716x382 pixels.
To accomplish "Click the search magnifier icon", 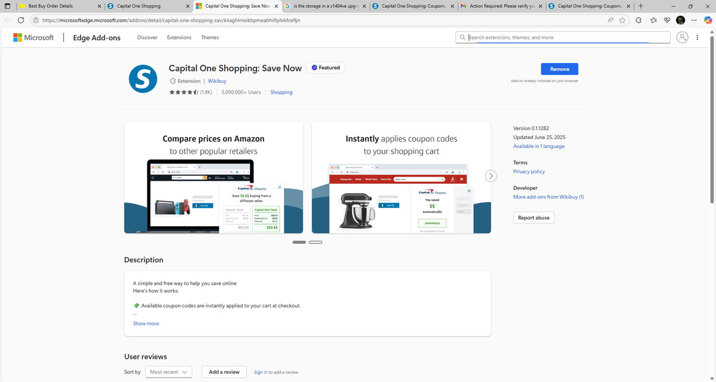I will pyautogui.click(x=463, y=37).
